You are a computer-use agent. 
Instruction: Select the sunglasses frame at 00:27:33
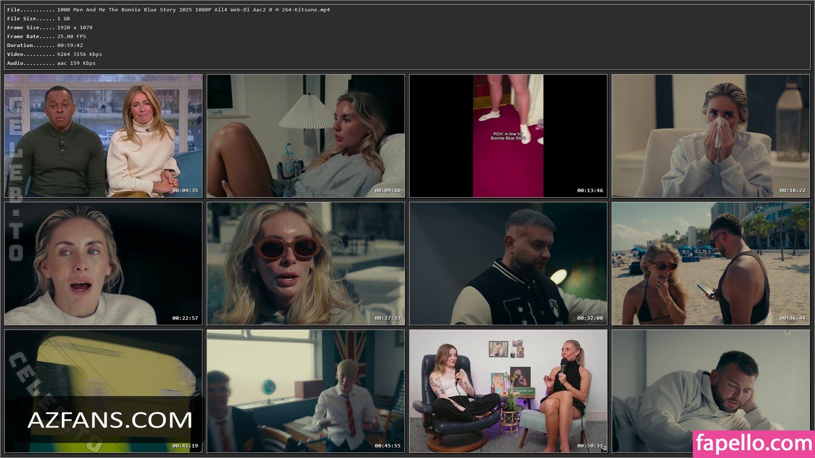(x=306, y=263)
